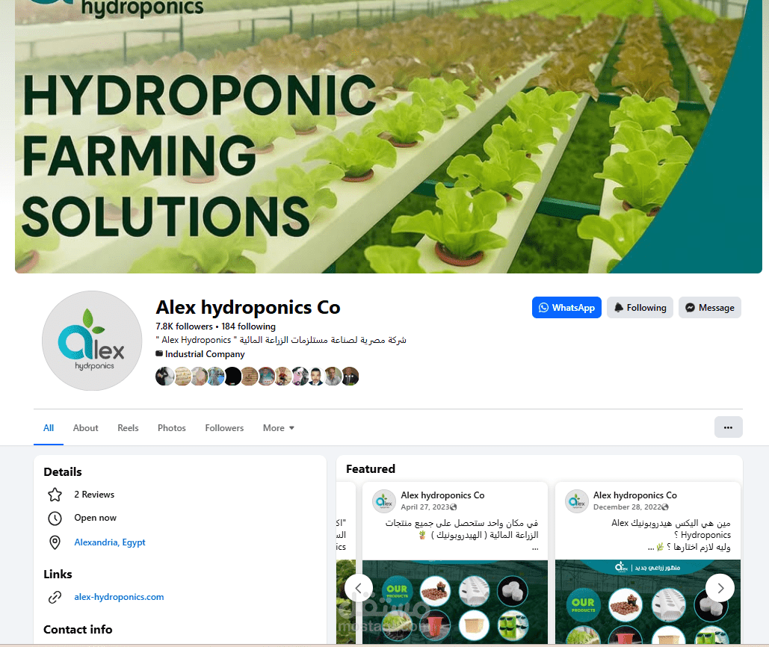The height and width of the screenshot is (647, 769).
Task: Click the location pin icon
Action: [x=55, y=542]
